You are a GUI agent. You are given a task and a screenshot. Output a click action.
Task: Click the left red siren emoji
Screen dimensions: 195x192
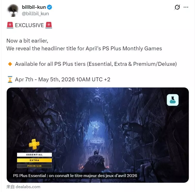(10, 25)
